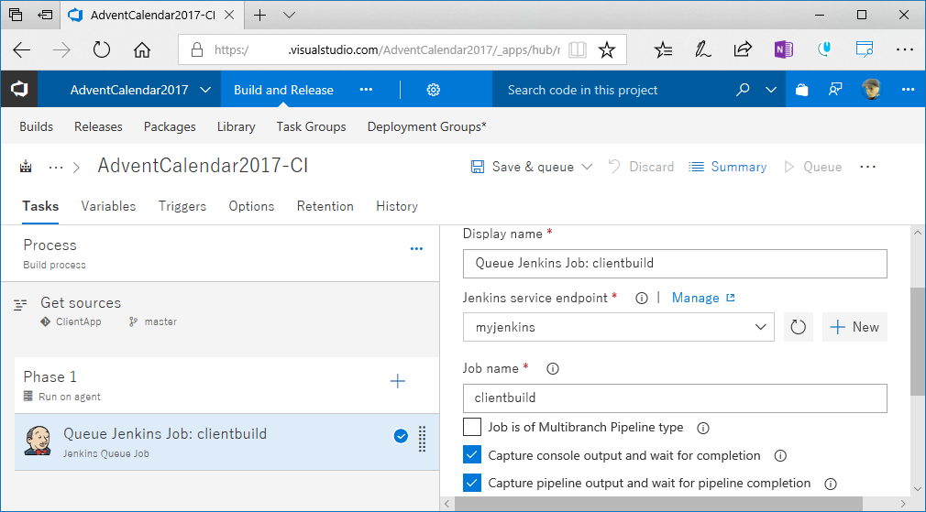Open the Triggers tab

[182, 206]
